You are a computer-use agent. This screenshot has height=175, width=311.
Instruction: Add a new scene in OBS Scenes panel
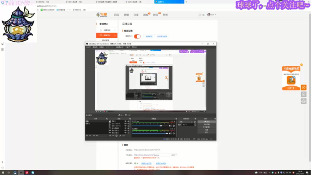point(87,136)
